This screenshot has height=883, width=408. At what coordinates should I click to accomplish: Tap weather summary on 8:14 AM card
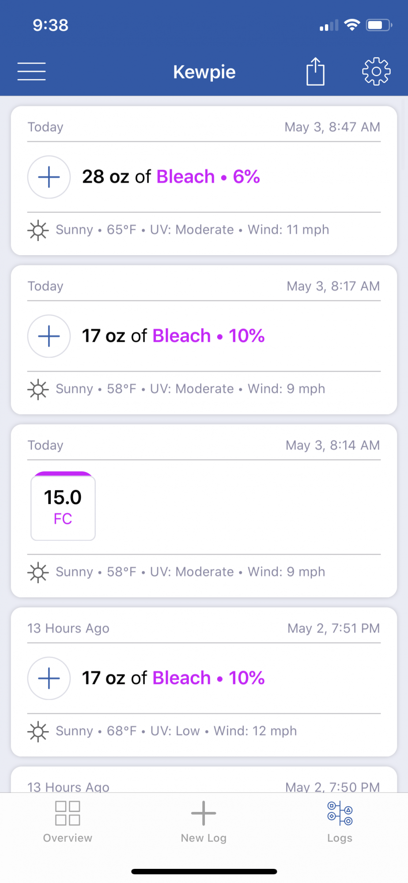[x=190, y=572]
